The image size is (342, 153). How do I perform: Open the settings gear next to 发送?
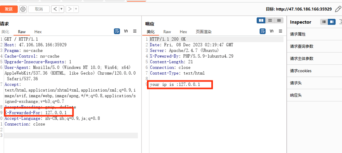23,9
